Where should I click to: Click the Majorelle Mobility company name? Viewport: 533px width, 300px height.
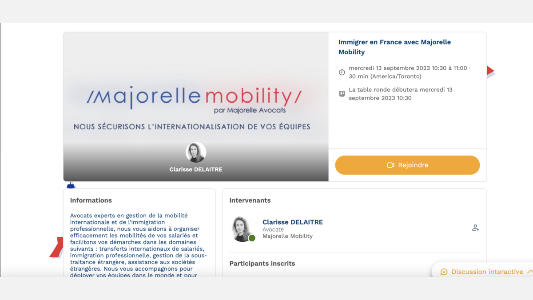click(x=287, y=236)
